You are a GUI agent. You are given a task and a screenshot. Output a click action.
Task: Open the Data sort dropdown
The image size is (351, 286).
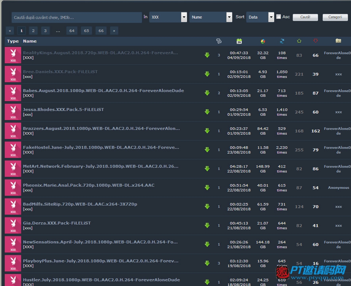tap(260, 17)
